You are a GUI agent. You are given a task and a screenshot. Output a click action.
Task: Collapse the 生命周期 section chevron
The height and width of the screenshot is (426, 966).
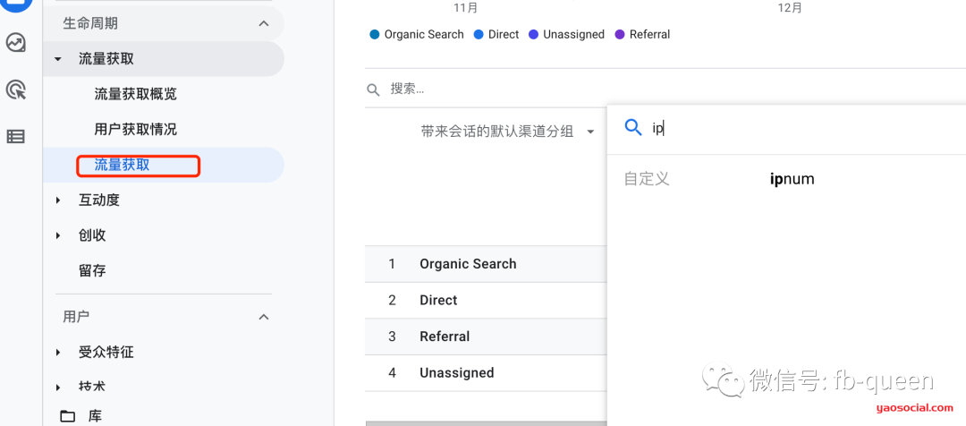(x=264, y=23)
